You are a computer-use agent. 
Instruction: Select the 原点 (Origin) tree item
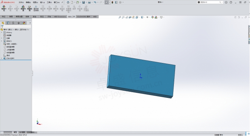click(x=7, y=55)
